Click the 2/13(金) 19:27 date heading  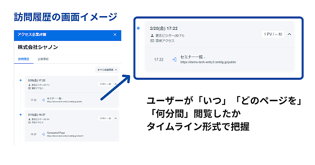[37, 115]
